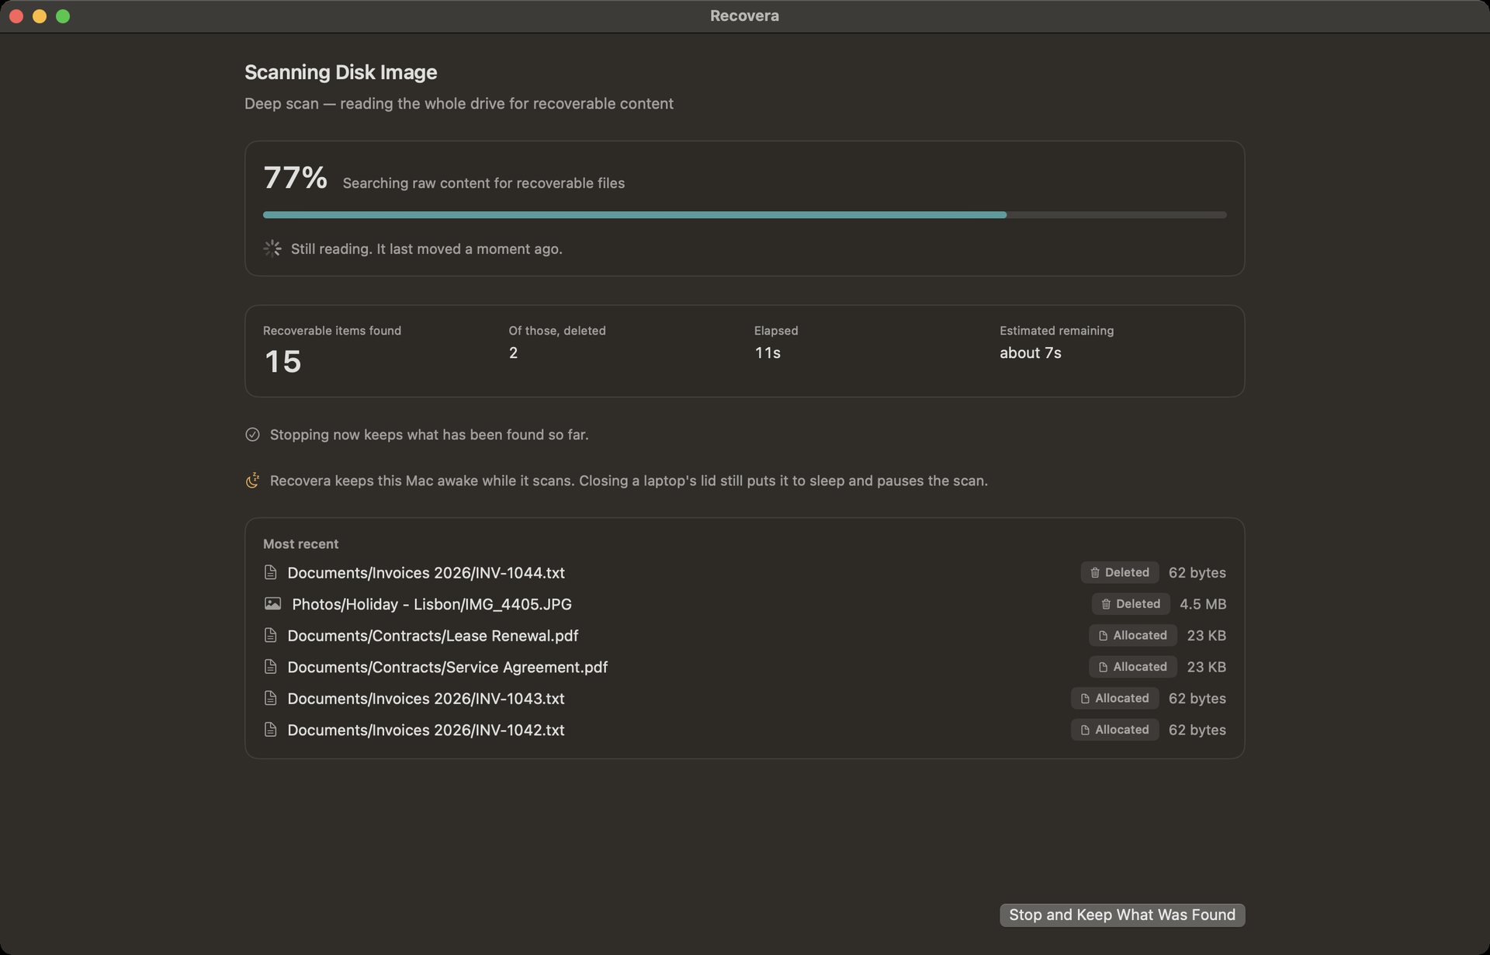Click the Most recent list heading

pos(300,543)
